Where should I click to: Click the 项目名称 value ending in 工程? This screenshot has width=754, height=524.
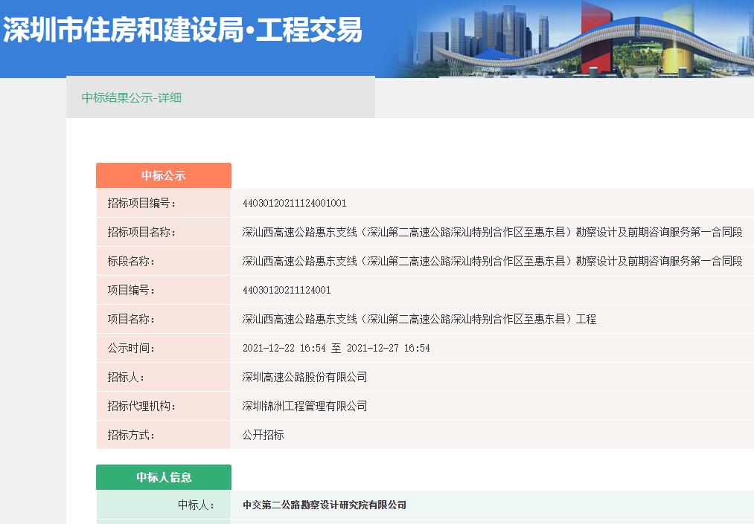click(x=419, y=319)
